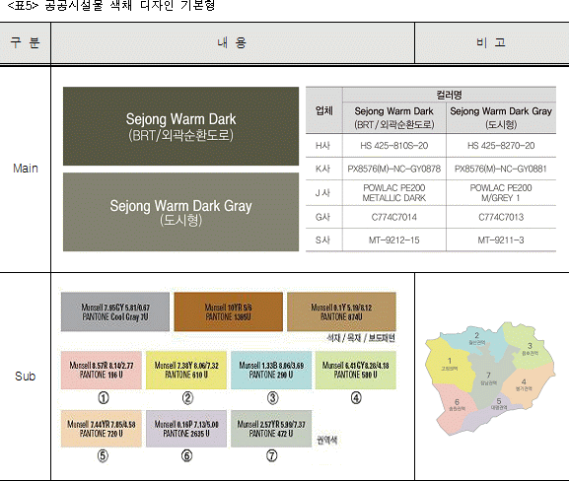Pick the PANTONE Cool Gray 7U swatch
Viewport: 569px width, 481px height.
coord(115,312)
